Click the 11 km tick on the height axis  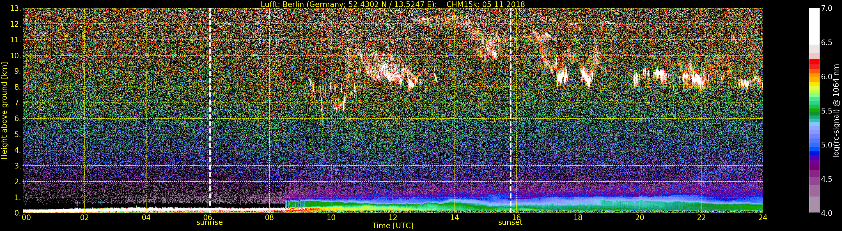tap(16, 40)
